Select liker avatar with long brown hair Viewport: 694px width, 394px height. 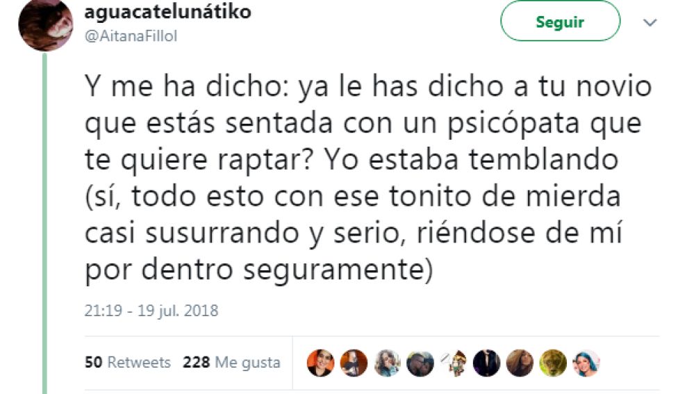520,363
